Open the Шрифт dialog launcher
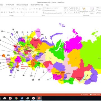Screen dimensions: 101x101 tap(24, 16)
